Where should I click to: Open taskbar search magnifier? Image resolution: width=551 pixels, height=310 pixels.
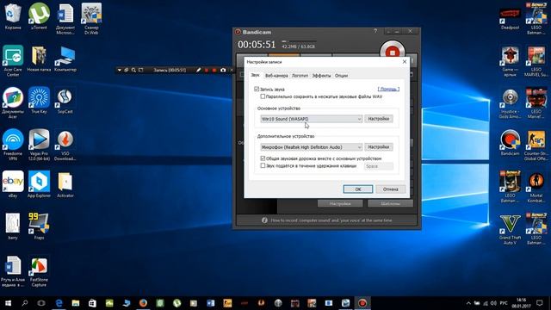coord(25,303)
